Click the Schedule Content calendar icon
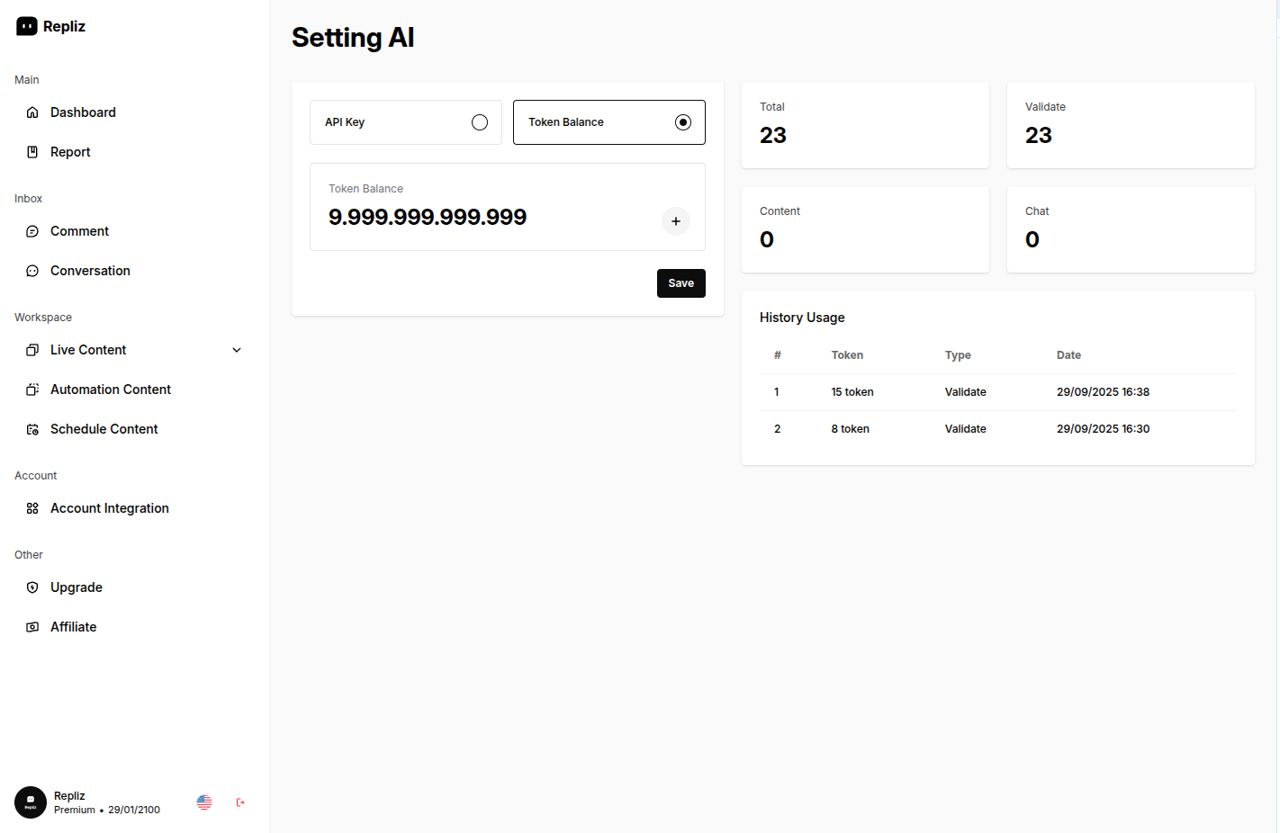Viewport: 1280px width, 833px height. click(32, 429)
